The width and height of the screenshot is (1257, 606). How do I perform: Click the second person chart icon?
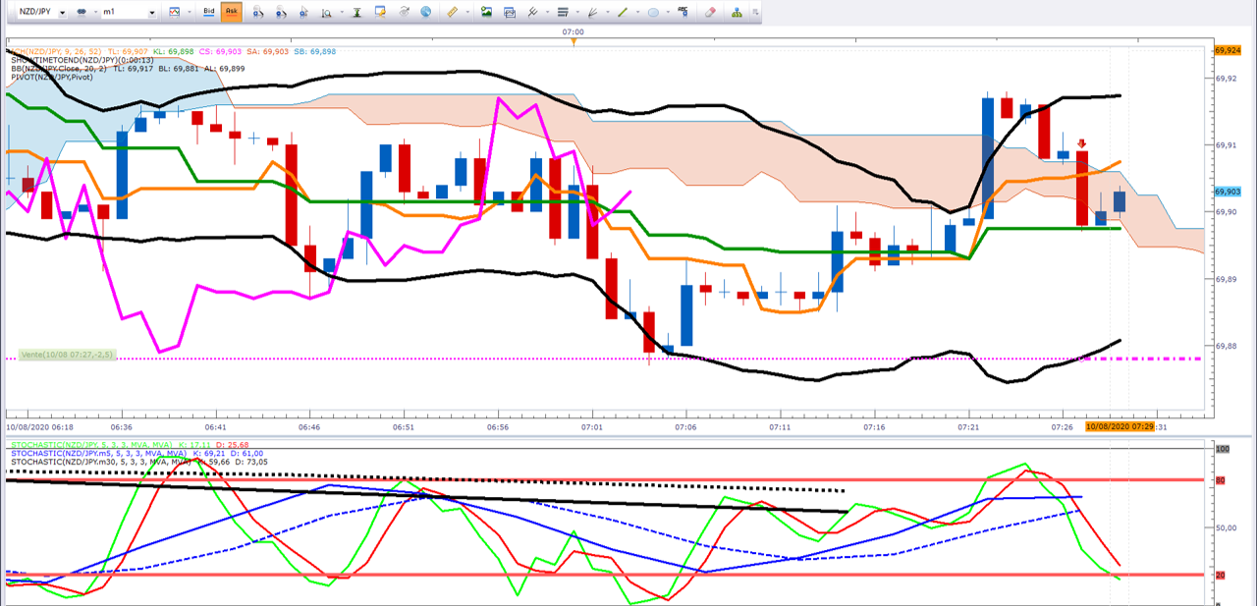coord(279,13)
